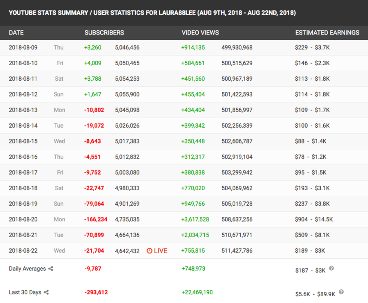Click the Last 30 Days label
The image size is (368, 303).
(25, 292)
